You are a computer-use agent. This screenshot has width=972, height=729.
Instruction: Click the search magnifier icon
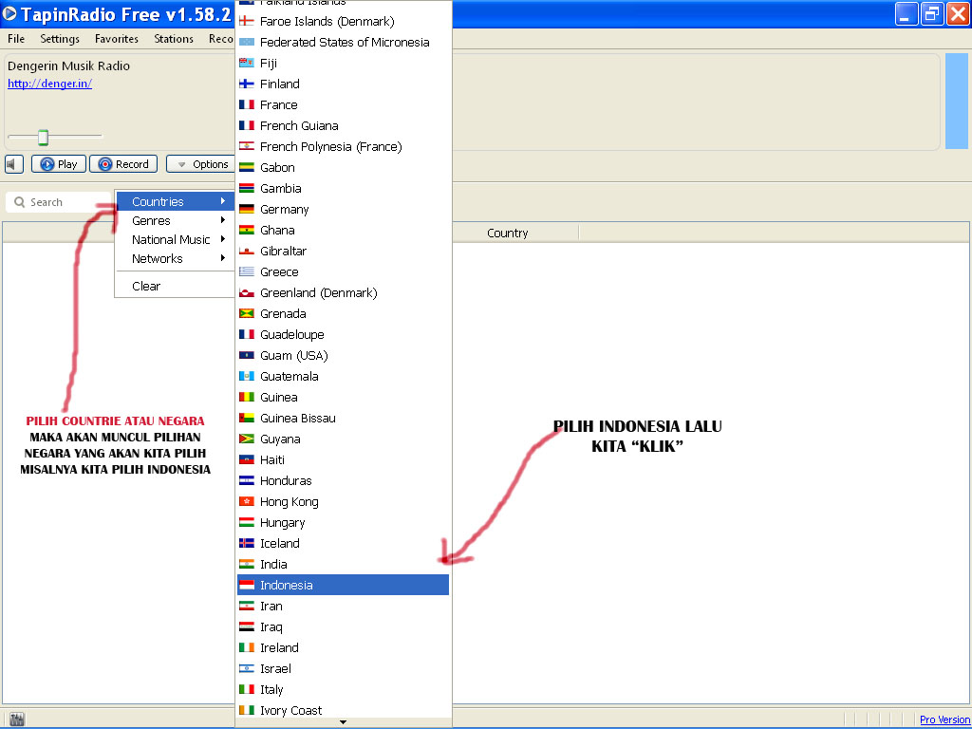point(19,202)
